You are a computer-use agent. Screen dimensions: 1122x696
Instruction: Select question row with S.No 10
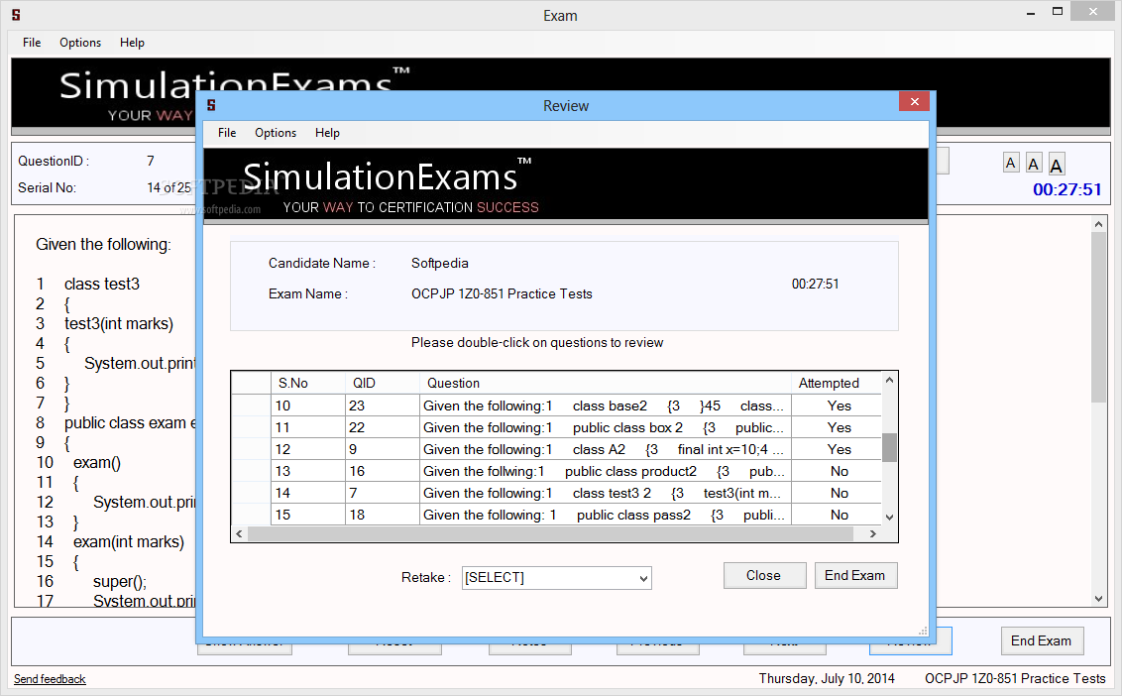coord(556,406)
